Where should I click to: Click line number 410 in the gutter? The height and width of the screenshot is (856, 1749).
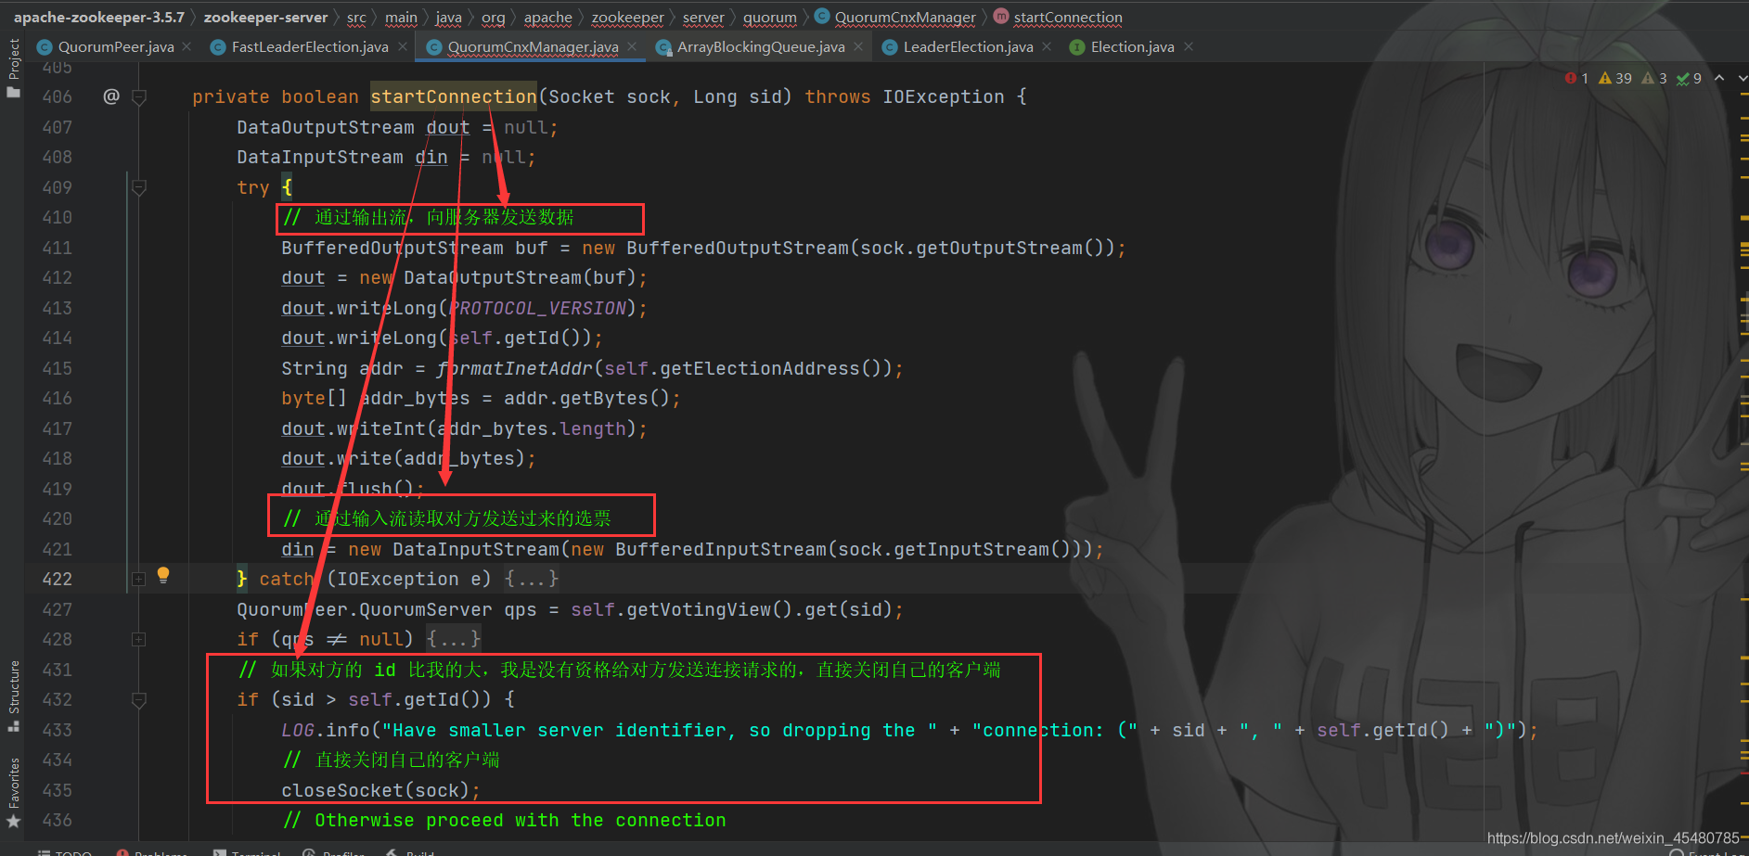pos(57,217)
